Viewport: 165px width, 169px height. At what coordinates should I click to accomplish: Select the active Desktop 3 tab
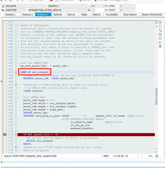click(43, 15)
